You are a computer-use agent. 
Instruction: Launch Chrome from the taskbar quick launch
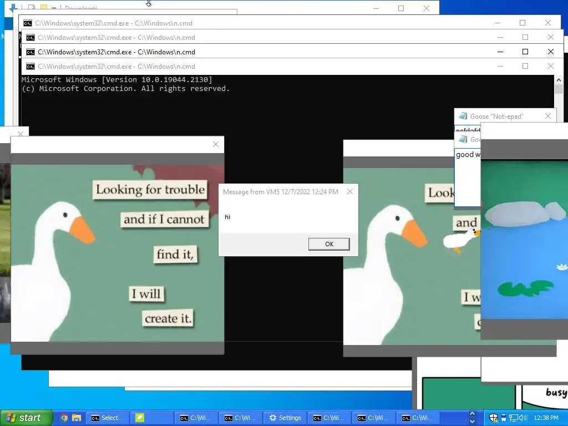[x=64, y=418]
